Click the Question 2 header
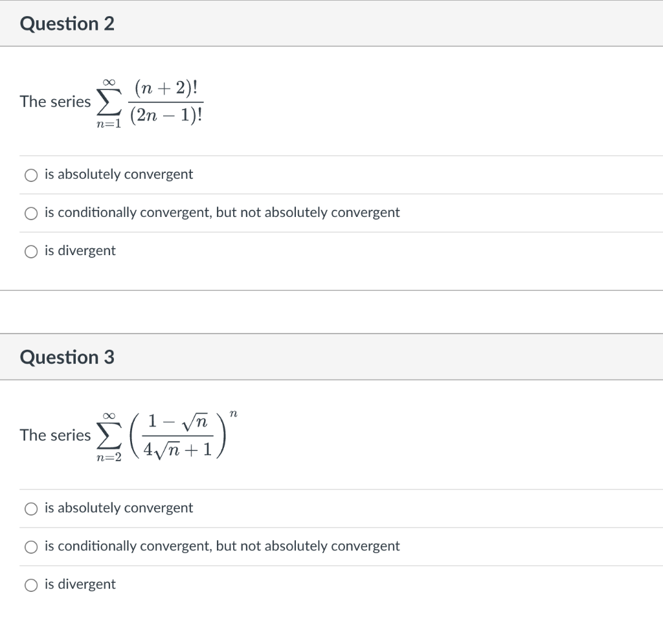The width and height of the screenshot is (663, 623). point(67,23)
